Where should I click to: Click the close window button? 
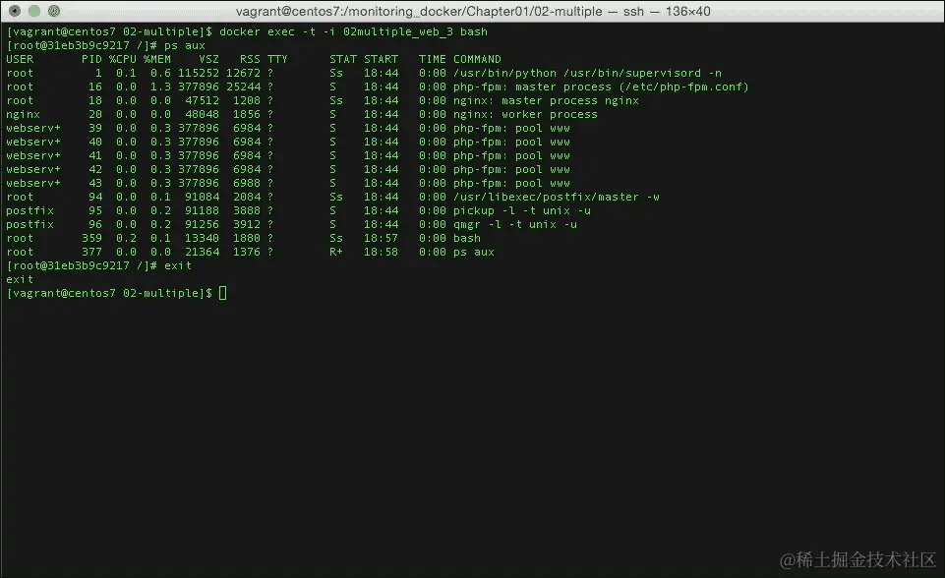coord(12,12)
